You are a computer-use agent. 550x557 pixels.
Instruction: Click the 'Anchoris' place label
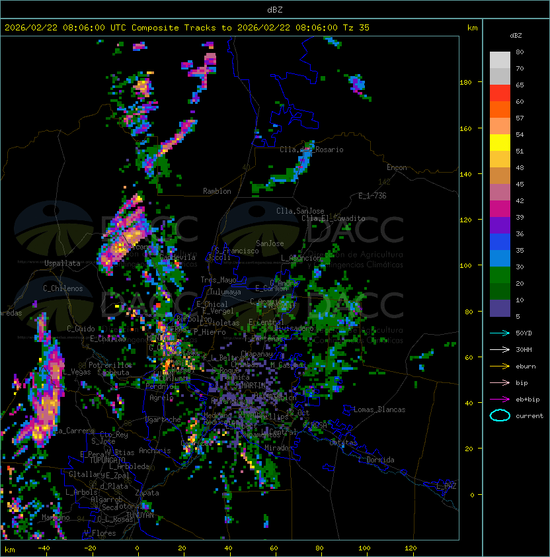[155, 450]
